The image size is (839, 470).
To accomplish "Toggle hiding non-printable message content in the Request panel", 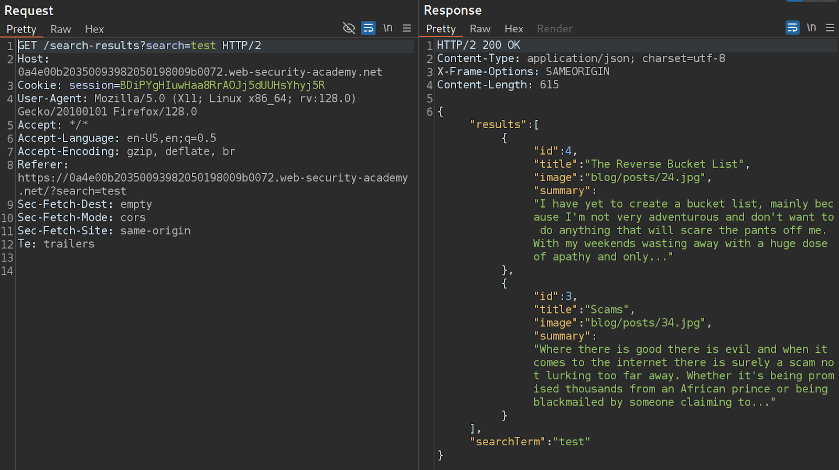I will pos(349,28).
